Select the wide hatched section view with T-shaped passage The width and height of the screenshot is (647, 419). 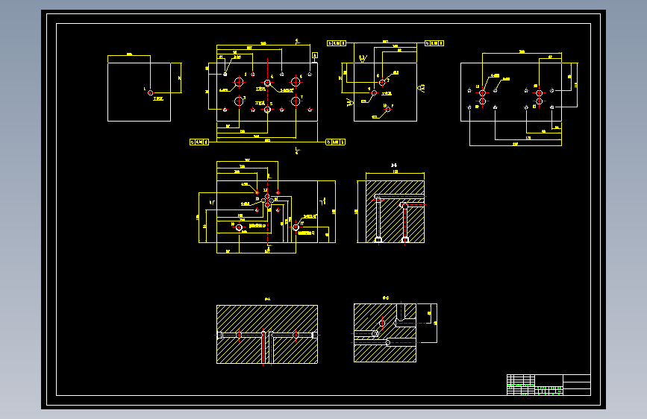(267, 335)
